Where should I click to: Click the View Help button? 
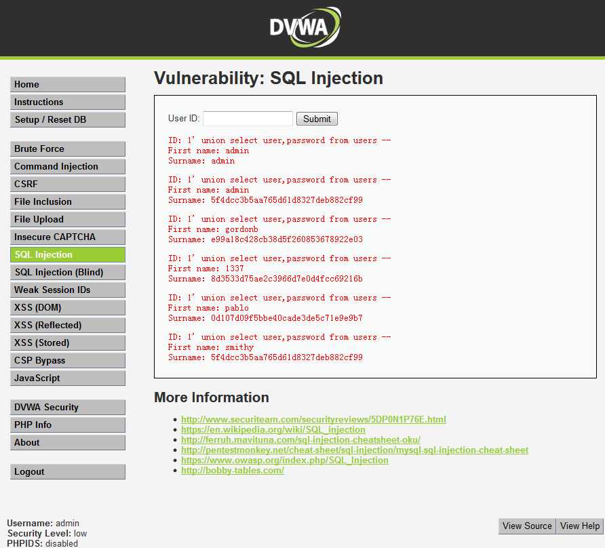coord(579,526)
